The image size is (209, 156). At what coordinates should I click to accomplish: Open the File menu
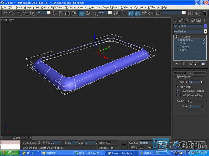coord(4,7)
